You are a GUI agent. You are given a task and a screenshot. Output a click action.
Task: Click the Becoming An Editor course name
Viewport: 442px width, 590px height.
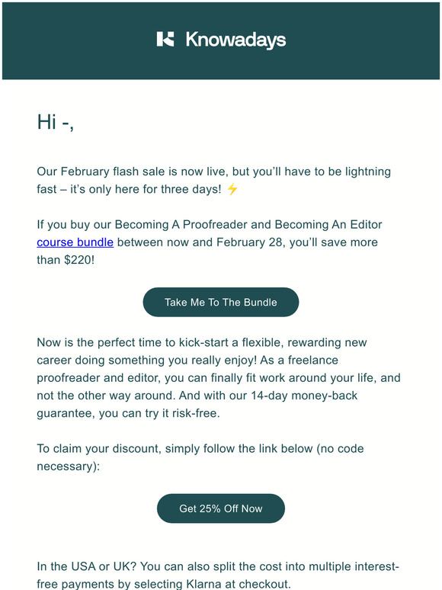[328, 225]
